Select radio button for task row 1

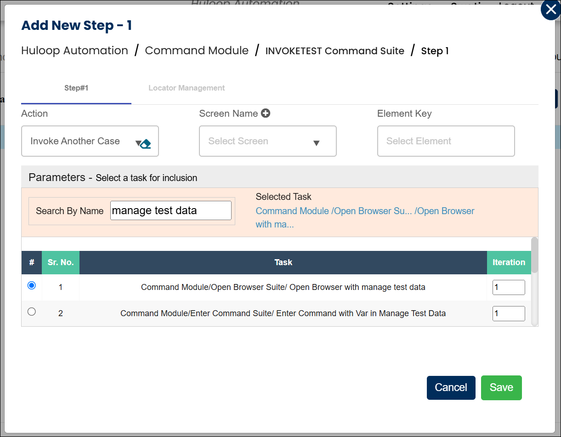click(32, 285)
